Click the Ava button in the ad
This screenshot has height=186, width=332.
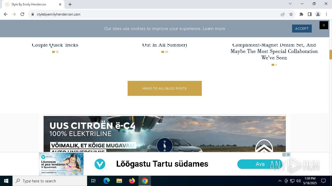[260, 164]
